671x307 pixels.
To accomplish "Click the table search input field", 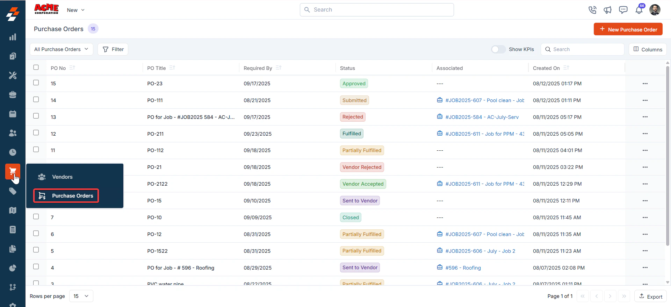I will (583, 49).
